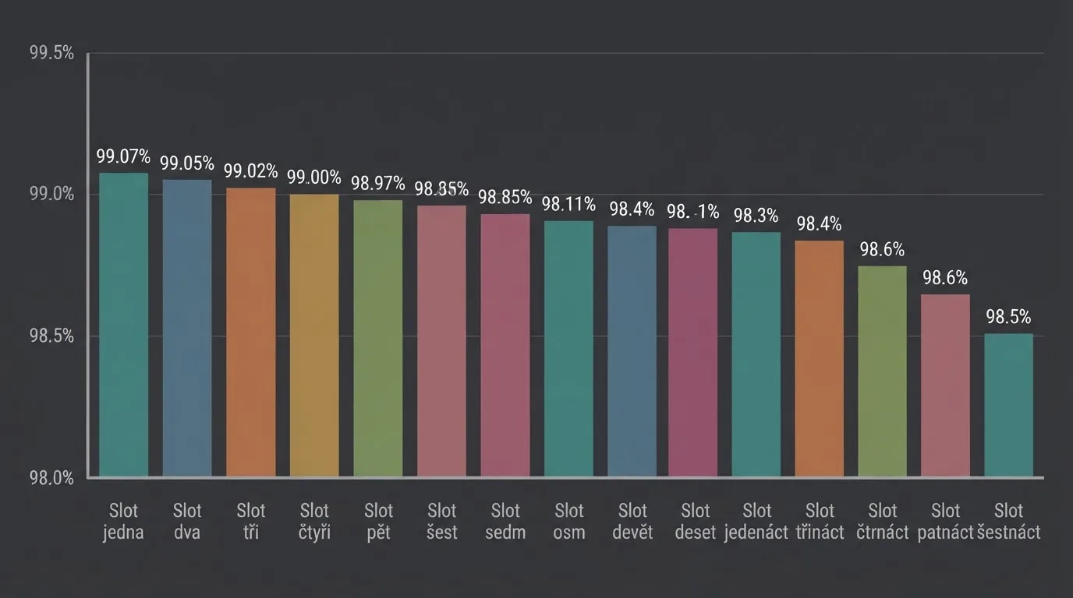Select the Slot devět blue bar
1073x598 pixels.
(632, 351)
